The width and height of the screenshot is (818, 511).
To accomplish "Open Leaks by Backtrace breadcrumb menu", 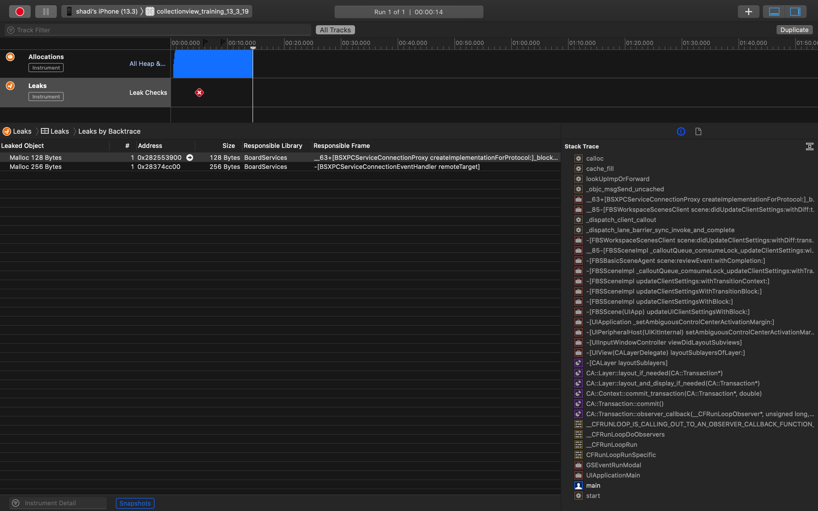I will click(x=109, y=131).
